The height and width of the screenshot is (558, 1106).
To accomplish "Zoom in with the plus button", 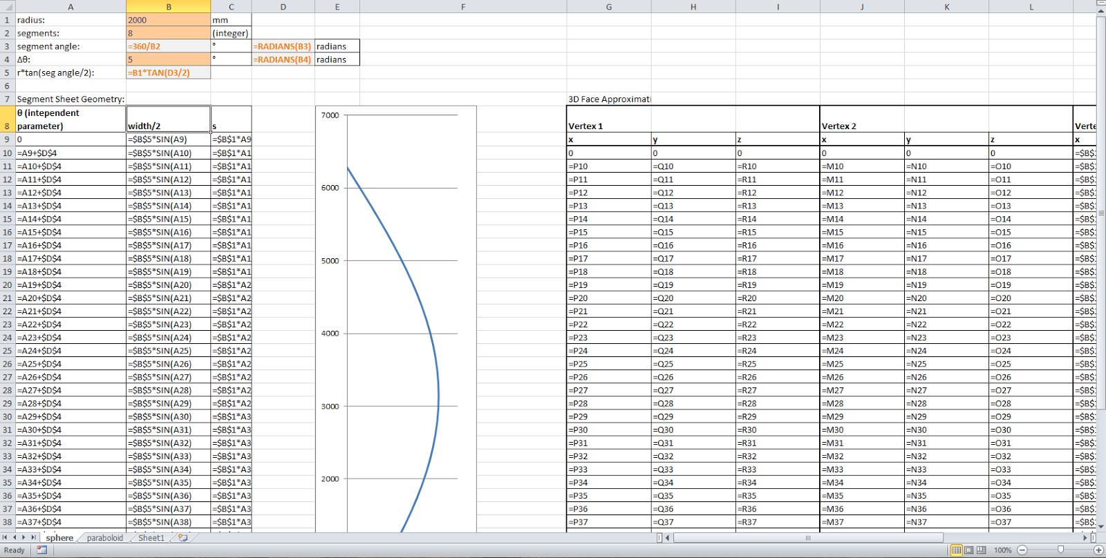I will pyautogui.click(x=1098, y=550).
